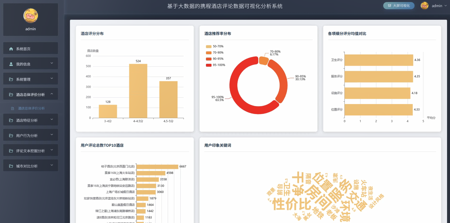
Task: Click the 地铁 keyword in the word cloud
Action: pyautogui.click(x=318, y=213)
